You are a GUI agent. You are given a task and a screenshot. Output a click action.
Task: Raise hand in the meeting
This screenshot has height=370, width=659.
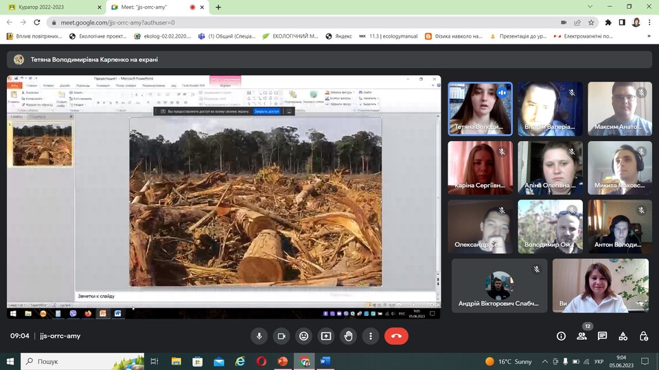pyautogui.click(x=348, y=336)
